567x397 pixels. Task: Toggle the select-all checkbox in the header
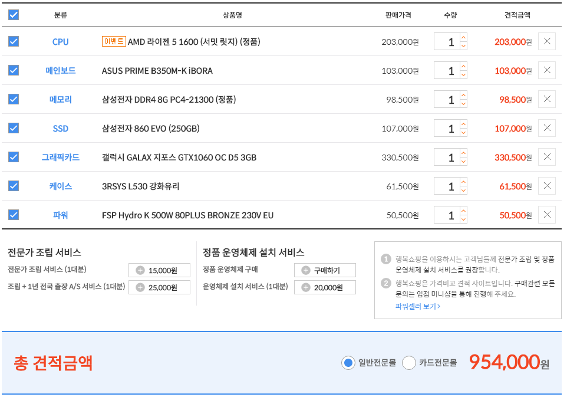point(14,15)
